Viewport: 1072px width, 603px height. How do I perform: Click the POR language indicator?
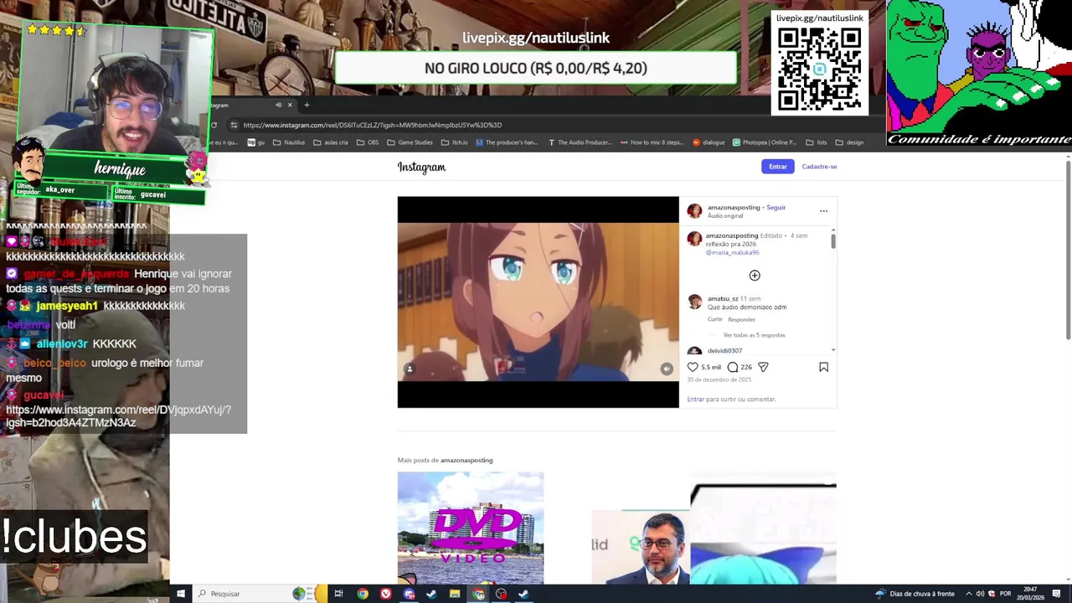1005,594
